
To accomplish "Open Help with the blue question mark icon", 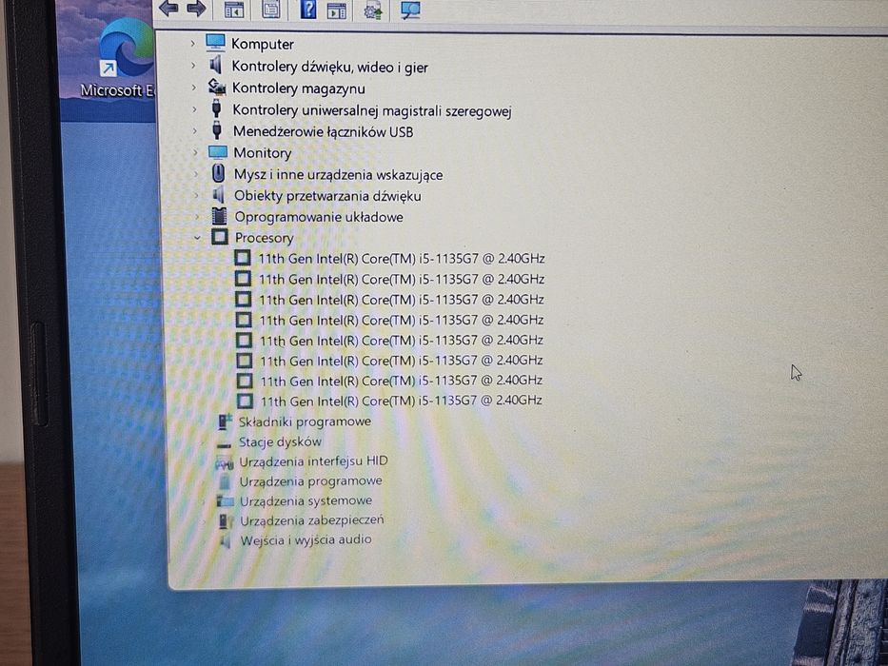I will click(308, 10).
